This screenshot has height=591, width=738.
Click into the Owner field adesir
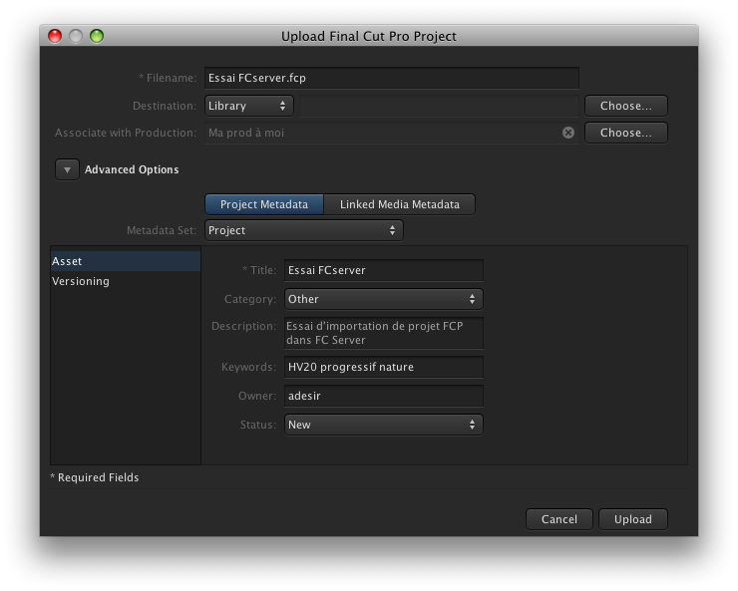click(384, 396)
